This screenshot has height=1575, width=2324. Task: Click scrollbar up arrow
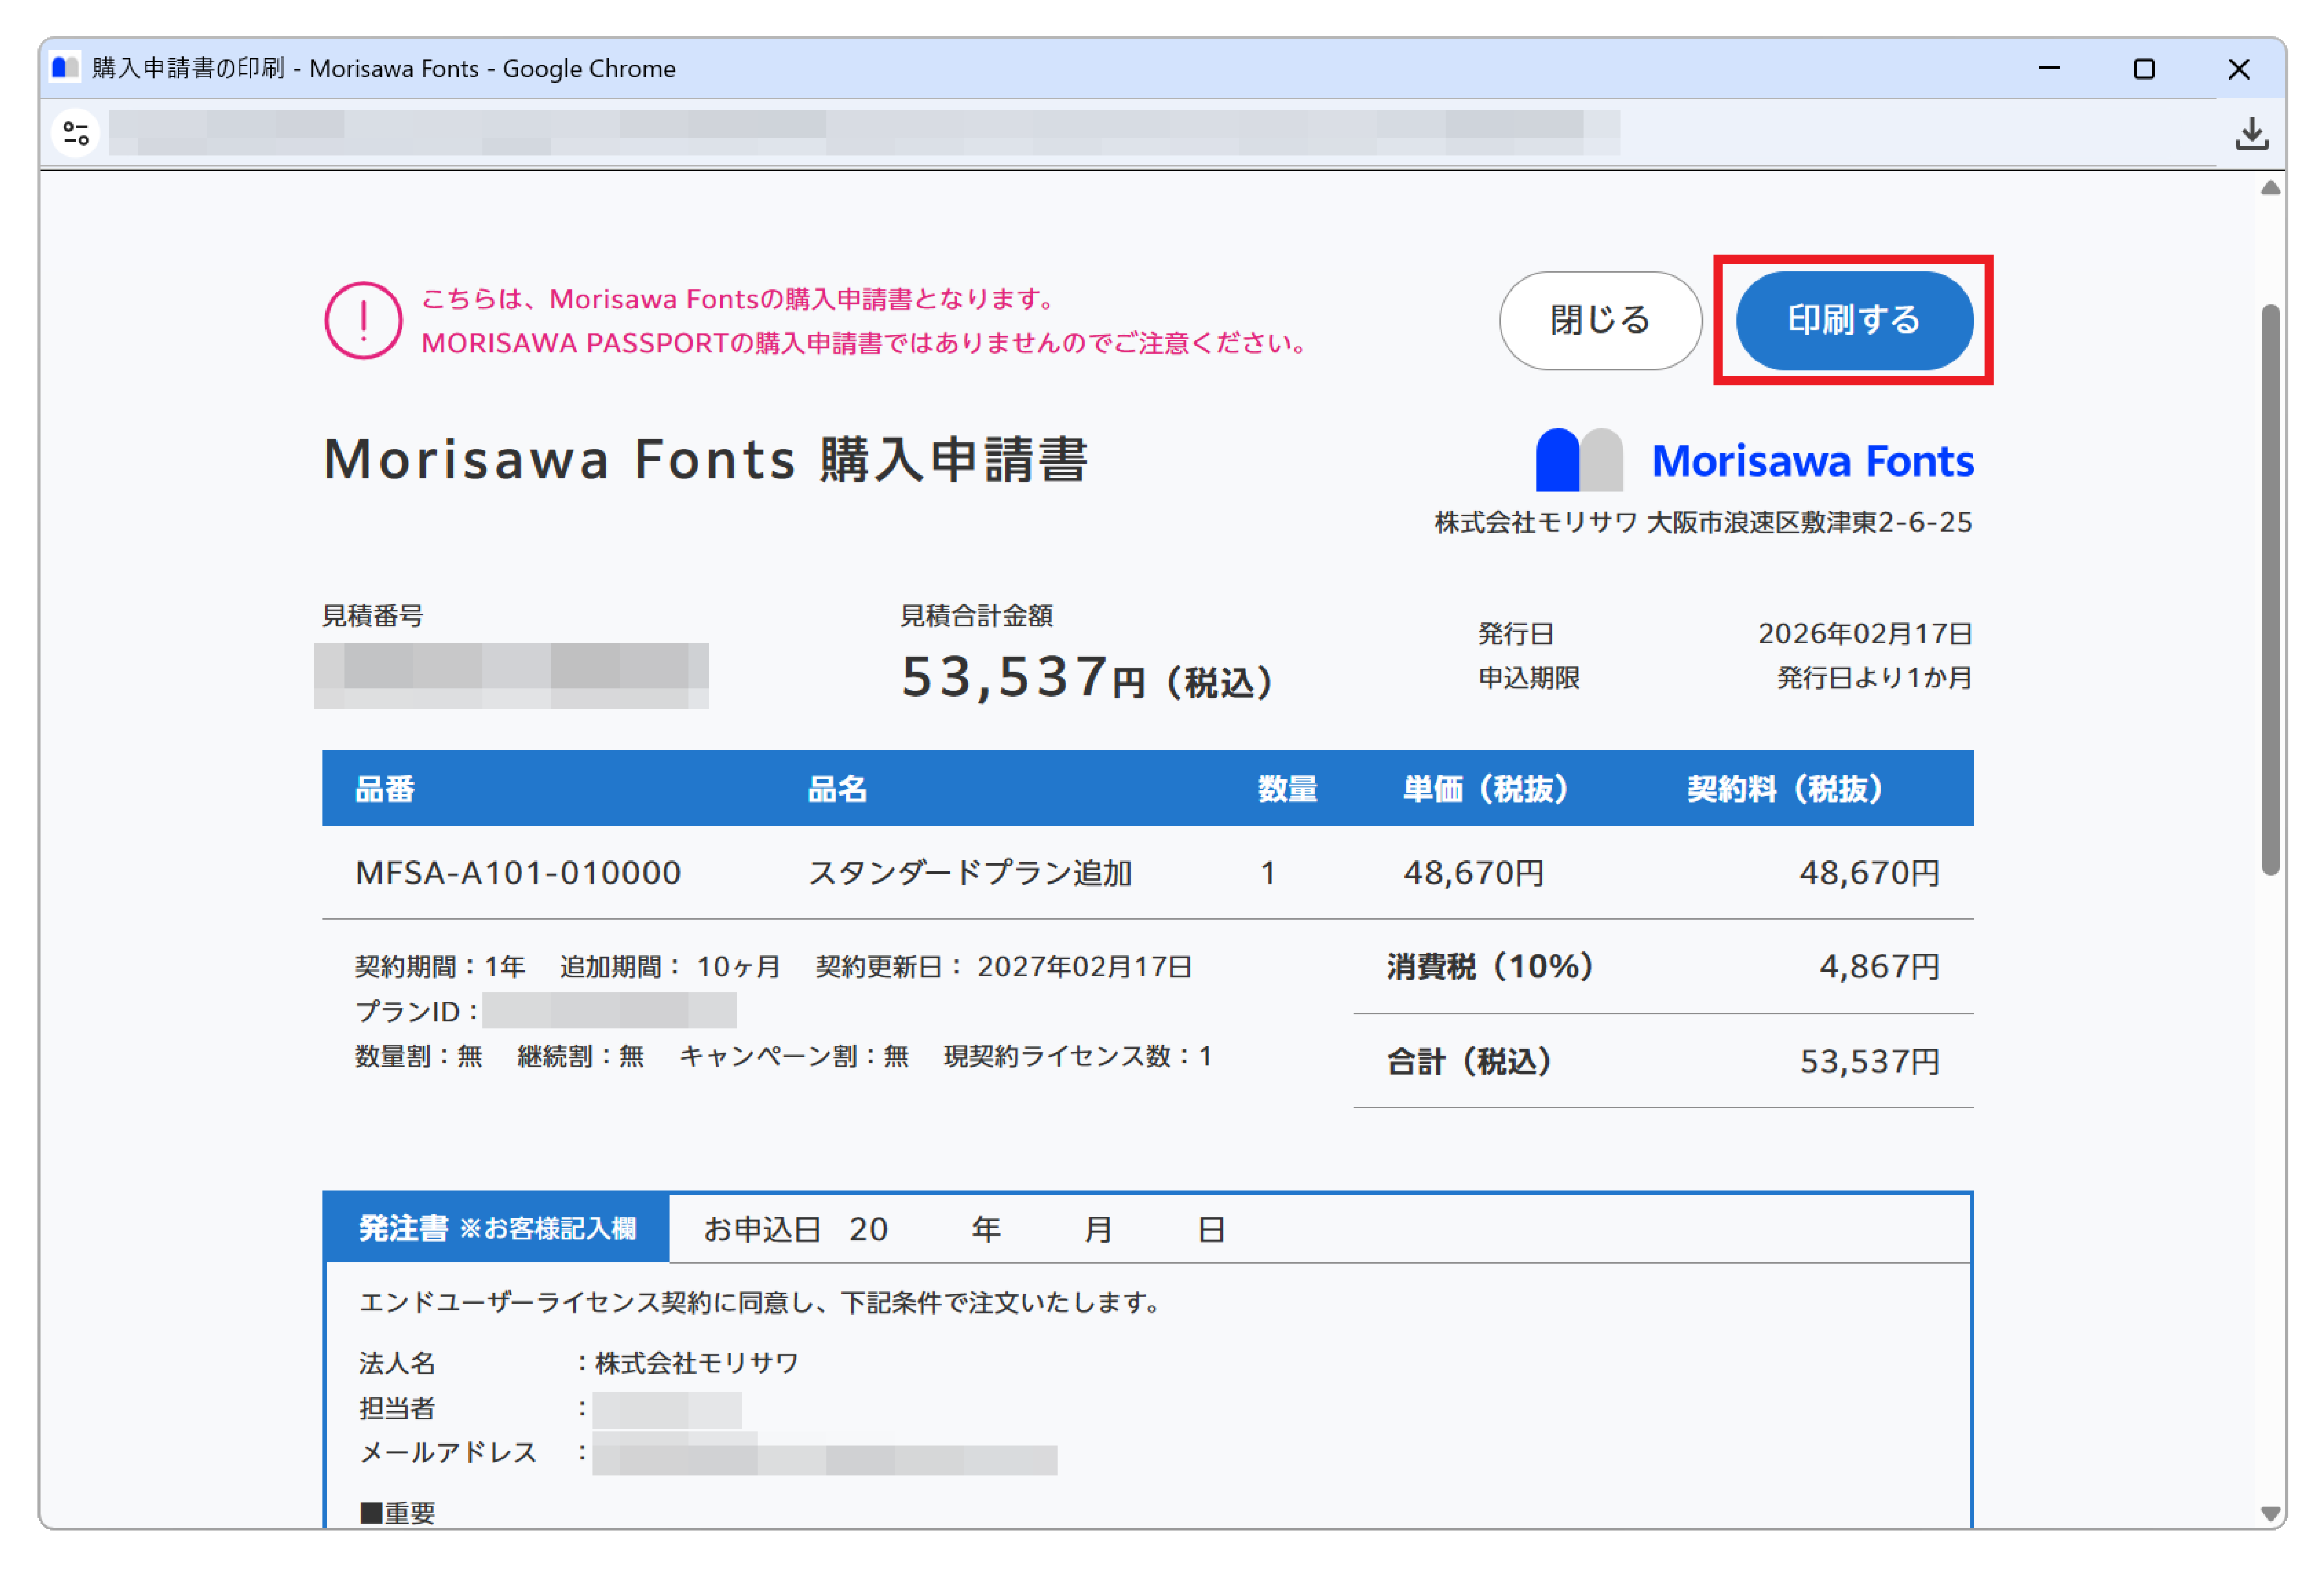pos(2270,188)
